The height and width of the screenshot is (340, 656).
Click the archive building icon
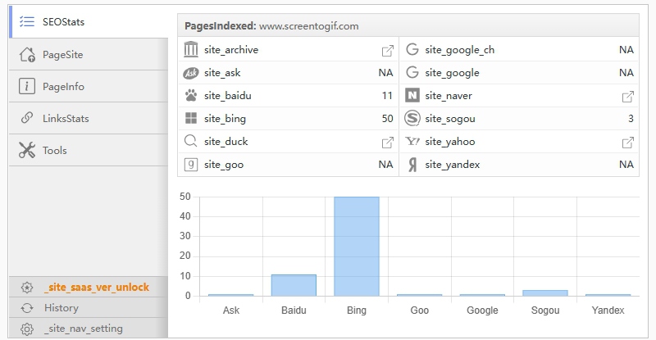click(191, 50)
